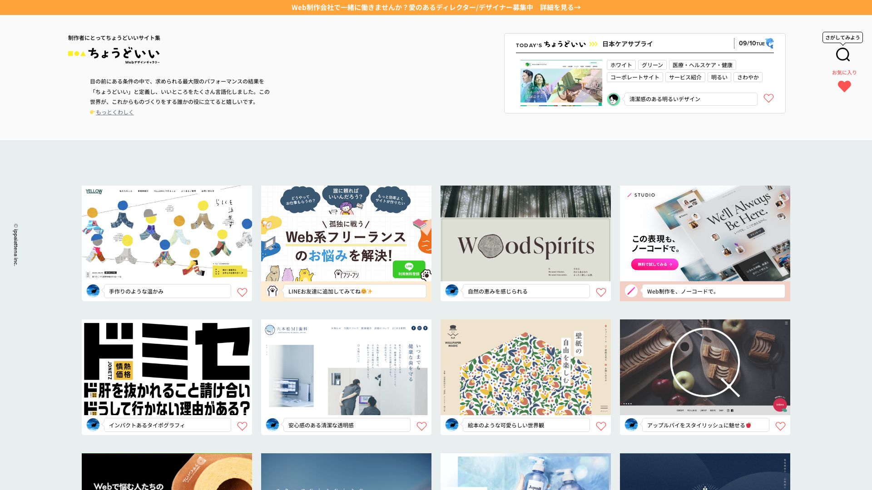This screenshot has width=872, height=490.
Task: Open the search magnifying glass icon
Action: [842, 54]
